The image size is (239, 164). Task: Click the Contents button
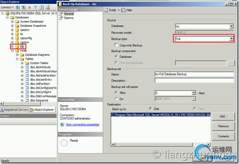[223, 136]
